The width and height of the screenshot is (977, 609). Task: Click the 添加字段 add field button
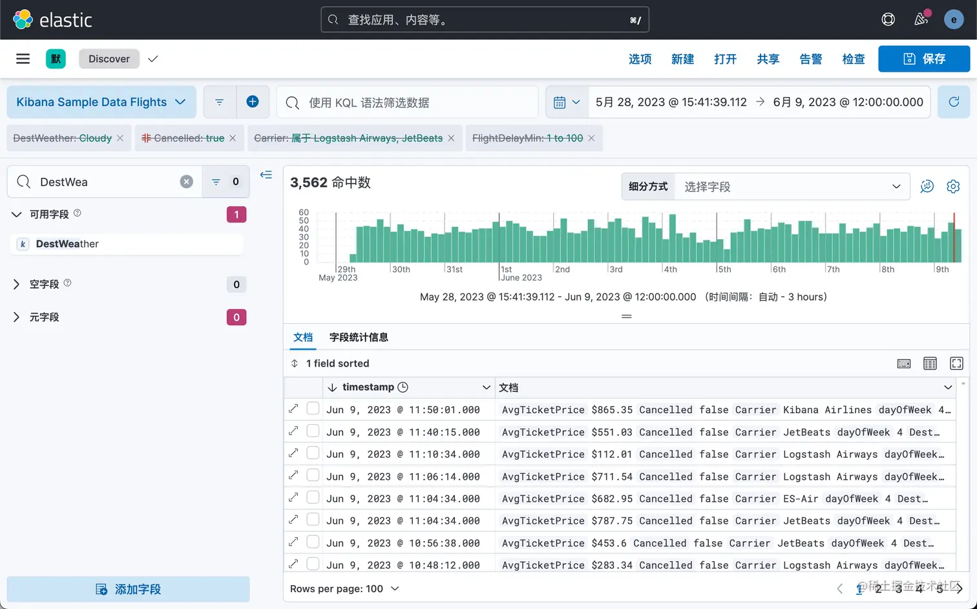coord(128,589)
